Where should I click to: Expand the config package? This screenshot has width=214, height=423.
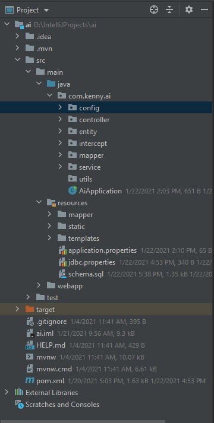click(60, 107)
